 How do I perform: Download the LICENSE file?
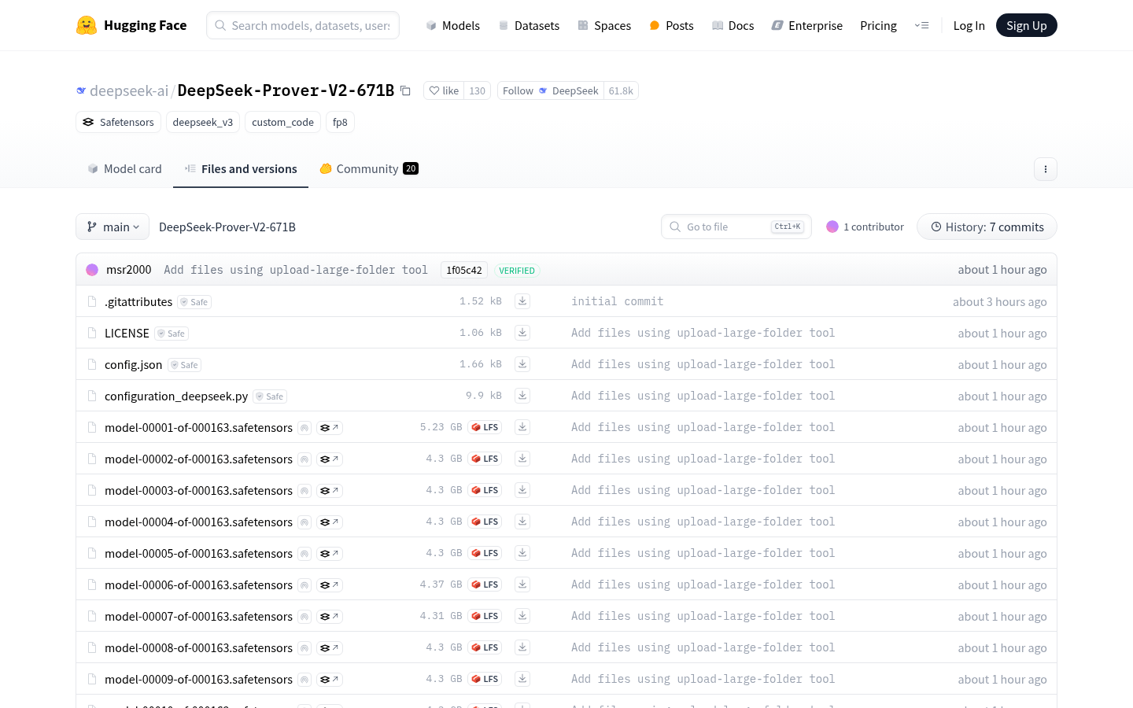coord(522,333)
